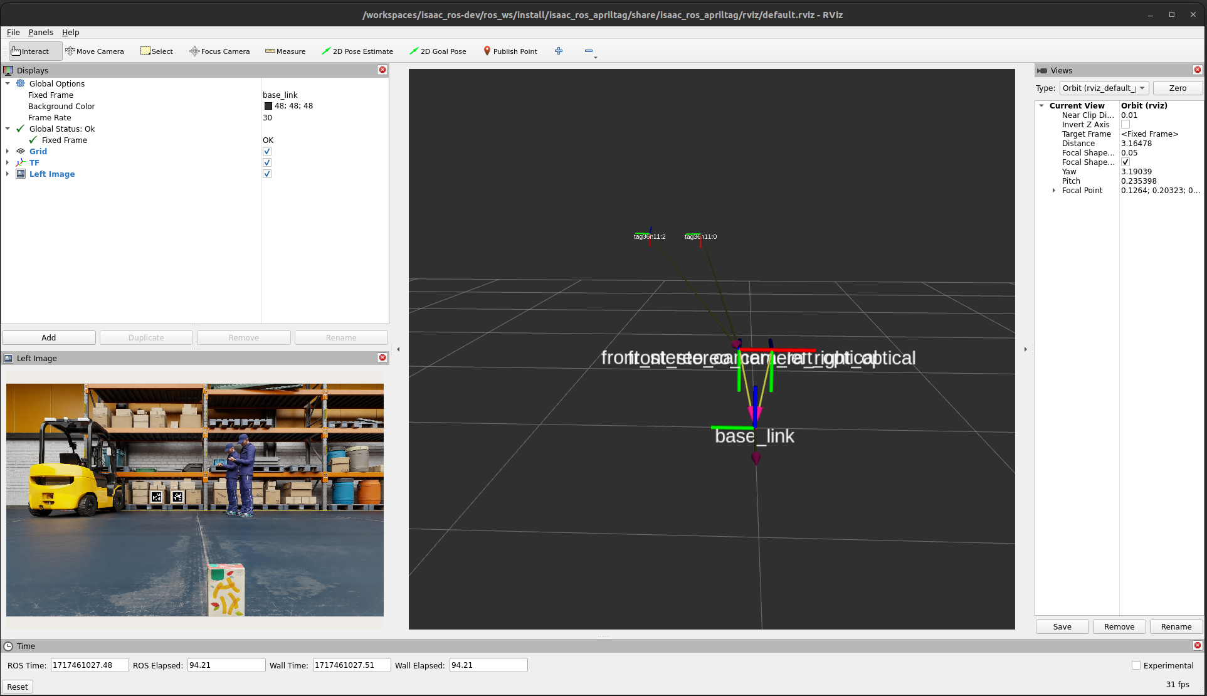Choose the 2D Goal Pose tool

(x=438, y=51)
